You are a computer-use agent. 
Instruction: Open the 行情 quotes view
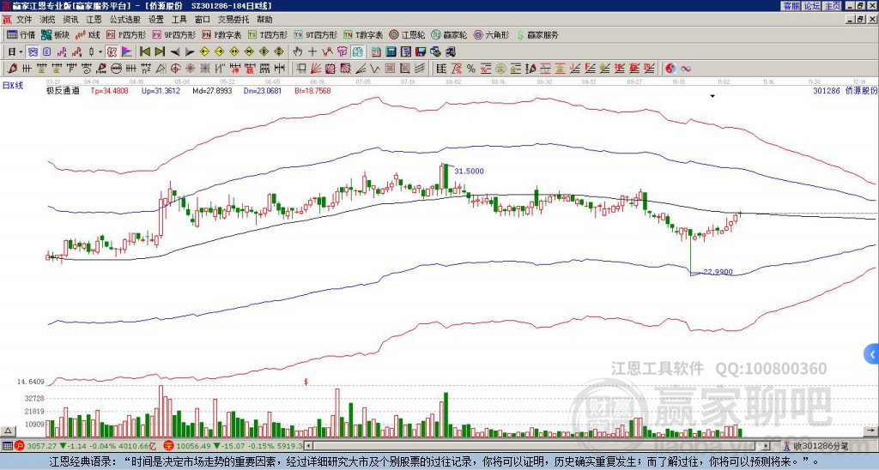click(21, 34)
